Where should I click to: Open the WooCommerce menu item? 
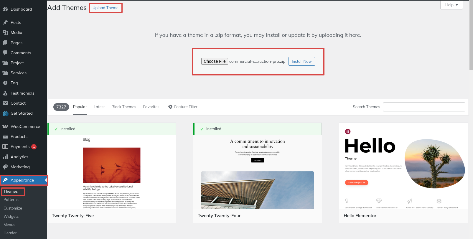click(24, 126)
